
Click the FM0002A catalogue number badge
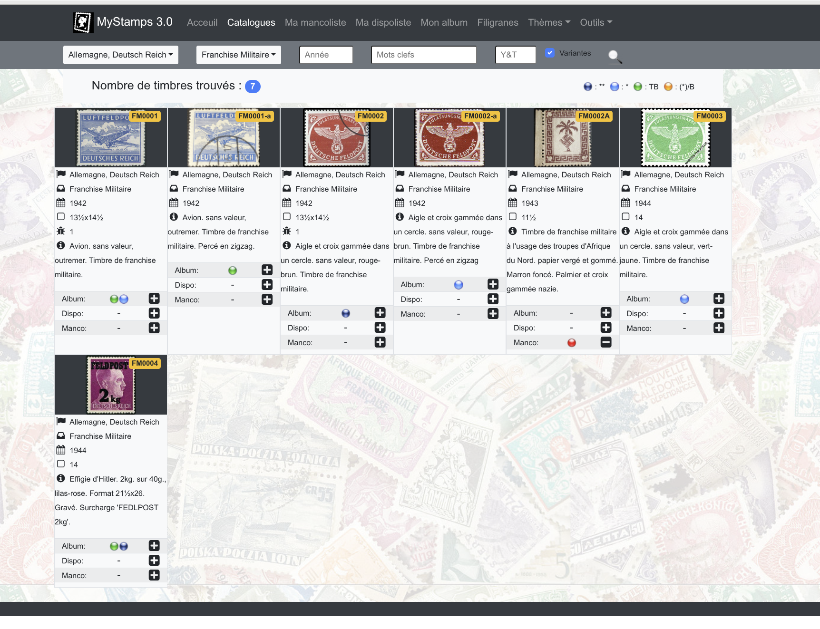tap(594, 116)
